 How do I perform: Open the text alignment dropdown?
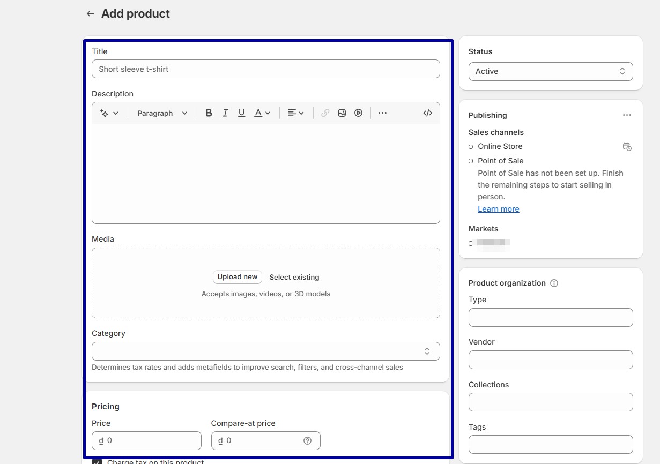[x=295, y=113]
